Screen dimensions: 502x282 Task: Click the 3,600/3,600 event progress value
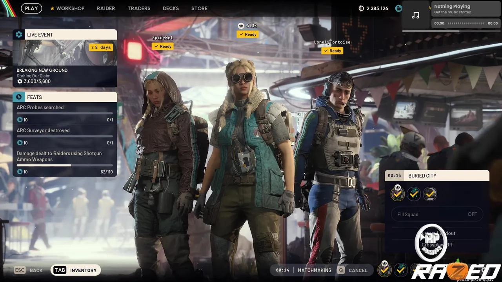37,81
